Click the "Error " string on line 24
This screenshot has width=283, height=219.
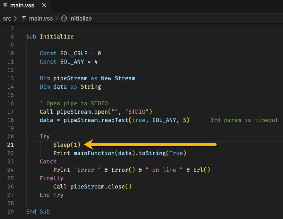point(87,170)
